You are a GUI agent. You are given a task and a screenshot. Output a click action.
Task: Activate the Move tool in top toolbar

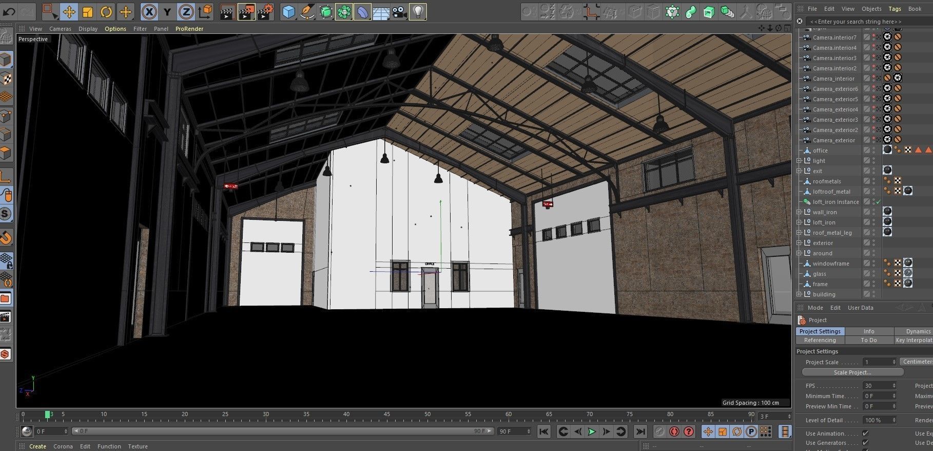(69, 11)
